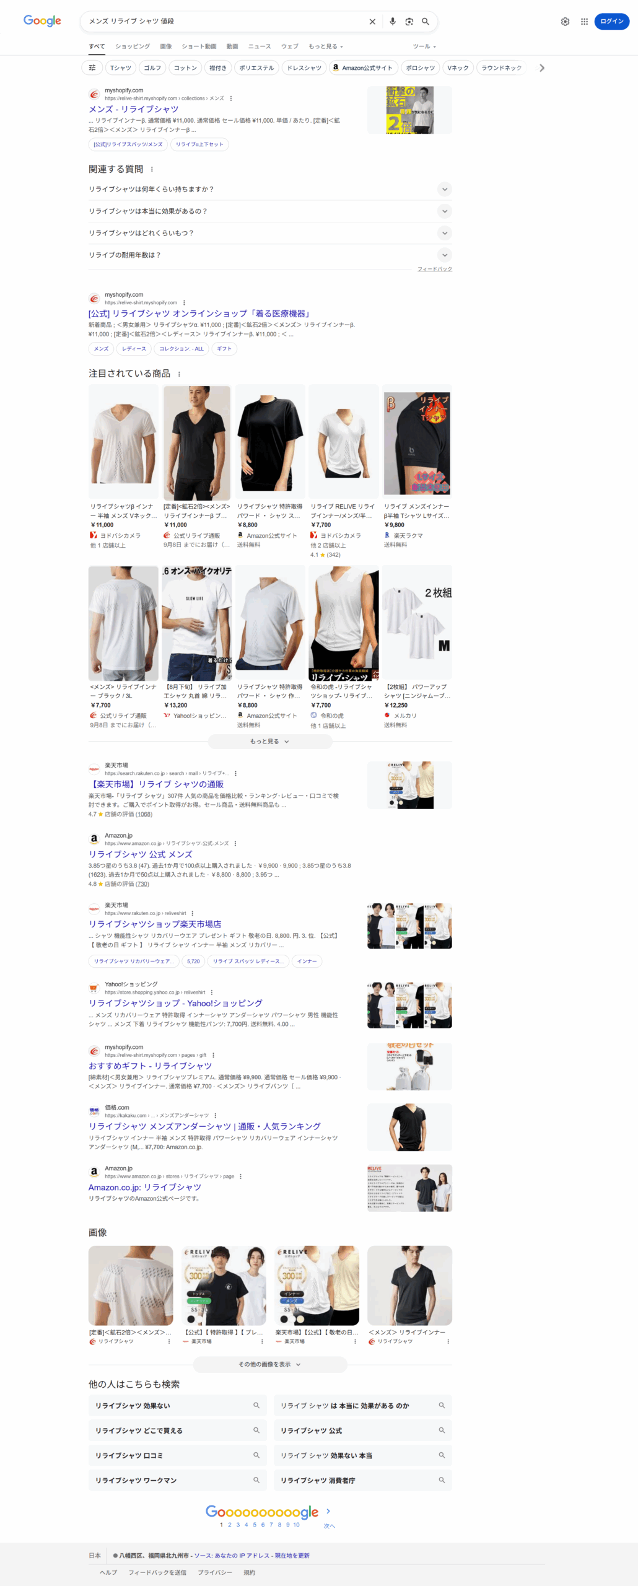The image size is (638, 1586).
Task: Select the Amazon公式サイト filter chip
Action: 362,68
